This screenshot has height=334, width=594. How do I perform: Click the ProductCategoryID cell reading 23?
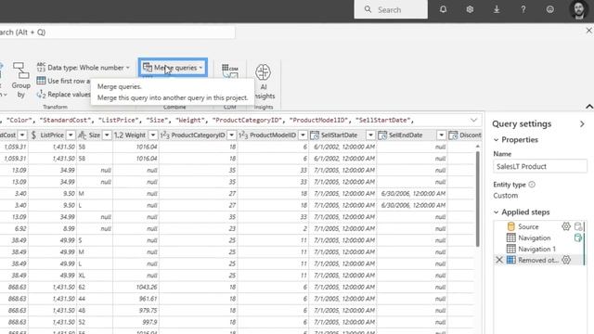(x=198, y=229)
